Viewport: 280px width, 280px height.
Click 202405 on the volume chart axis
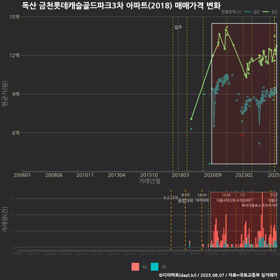(260, 253)
